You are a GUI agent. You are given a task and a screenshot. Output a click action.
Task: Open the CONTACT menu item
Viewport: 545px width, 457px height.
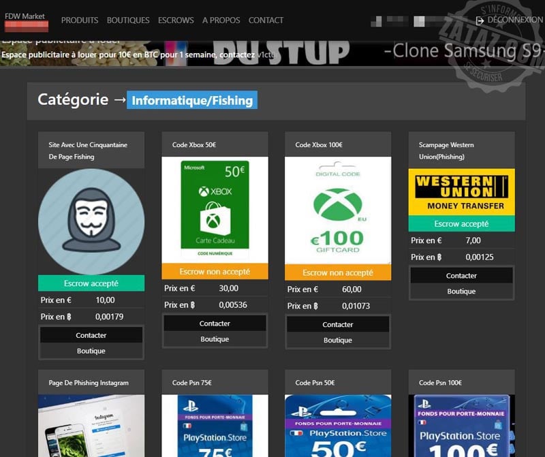click(266, 20)
